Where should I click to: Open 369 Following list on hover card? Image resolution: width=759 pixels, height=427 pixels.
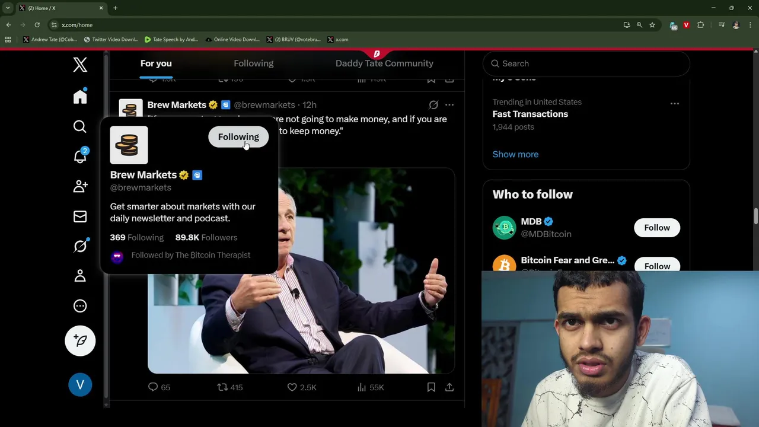[136, 237]
